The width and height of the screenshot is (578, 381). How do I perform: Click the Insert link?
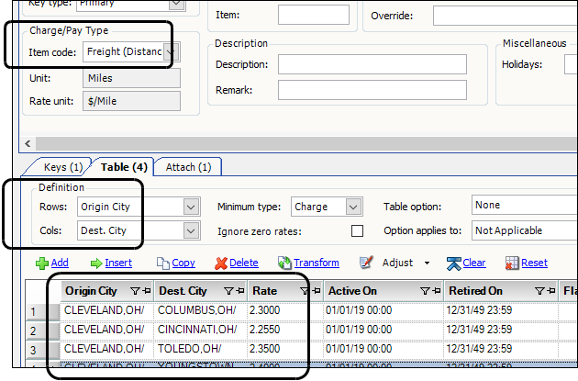pos(118,263)
